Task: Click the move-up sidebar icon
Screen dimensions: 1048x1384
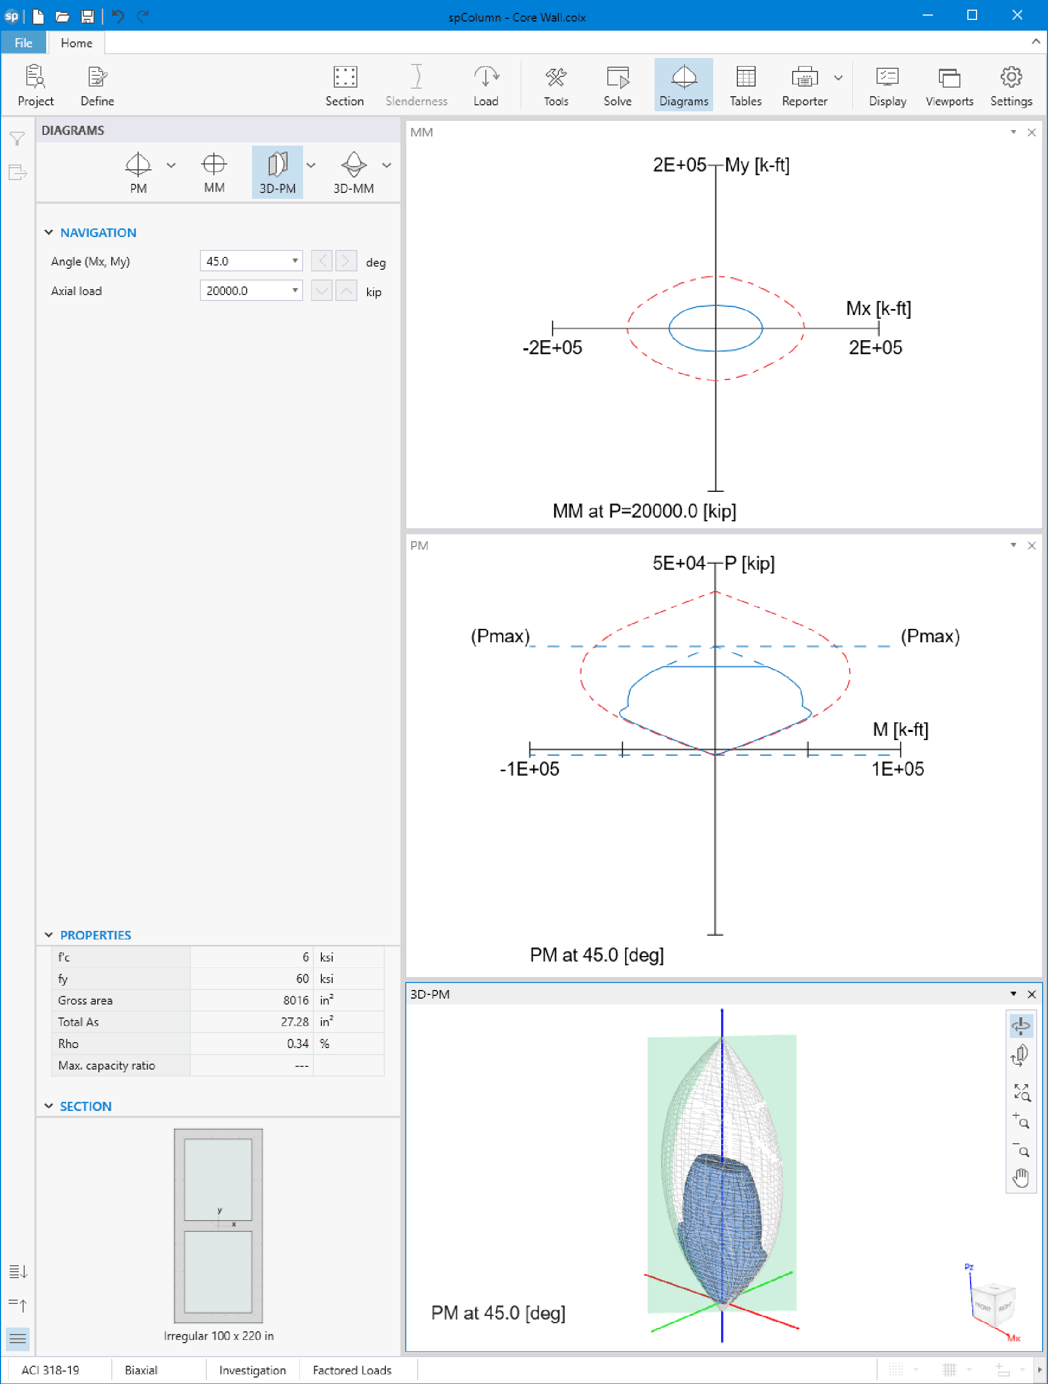Action: pyautogui.click(x=18, y=1305)
